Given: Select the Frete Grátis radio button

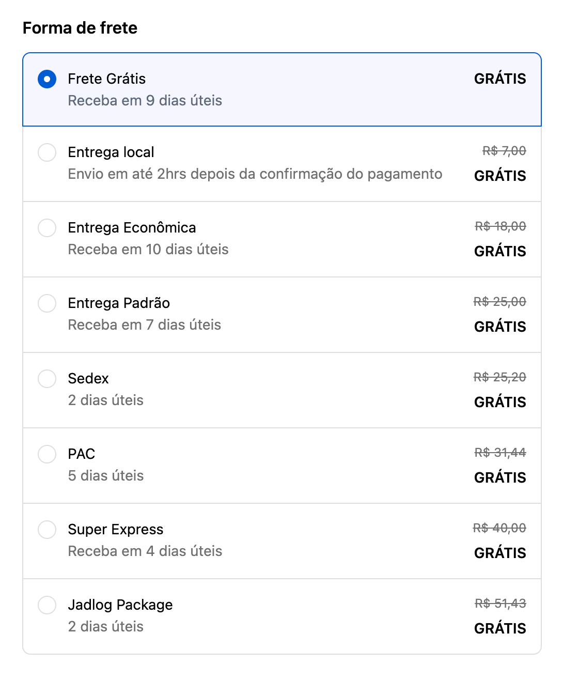Looking at the screenshot, I should (x=47, y=79).
